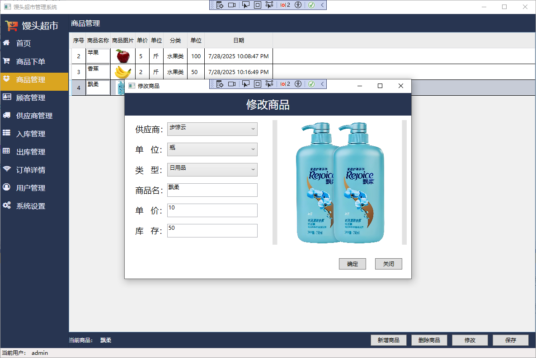
Task: Click layout adorners icon in 修改商品 dialog debug bar
Action: point(258,84)
